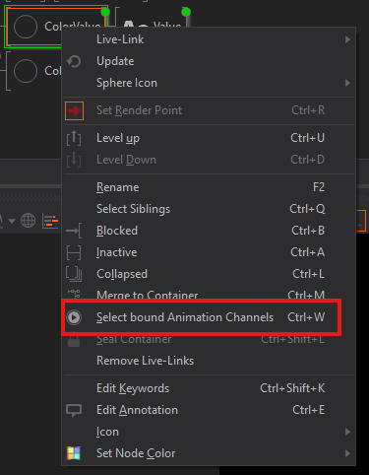Select the ColorValue node in the graph
369x475 pixels.
click(56, 27)
